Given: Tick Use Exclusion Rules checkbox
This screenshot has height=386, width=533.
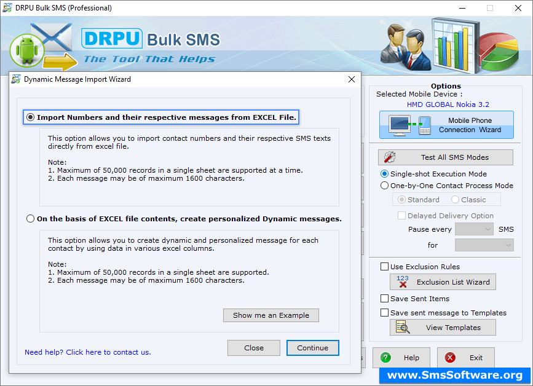Looking at the screenshot, I should (x=384, y=267).
